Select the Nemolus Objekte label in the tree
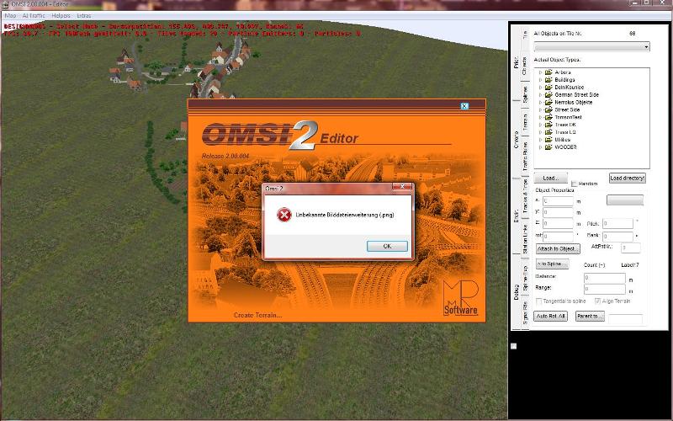673x421 pixels. tap(574, 102)
